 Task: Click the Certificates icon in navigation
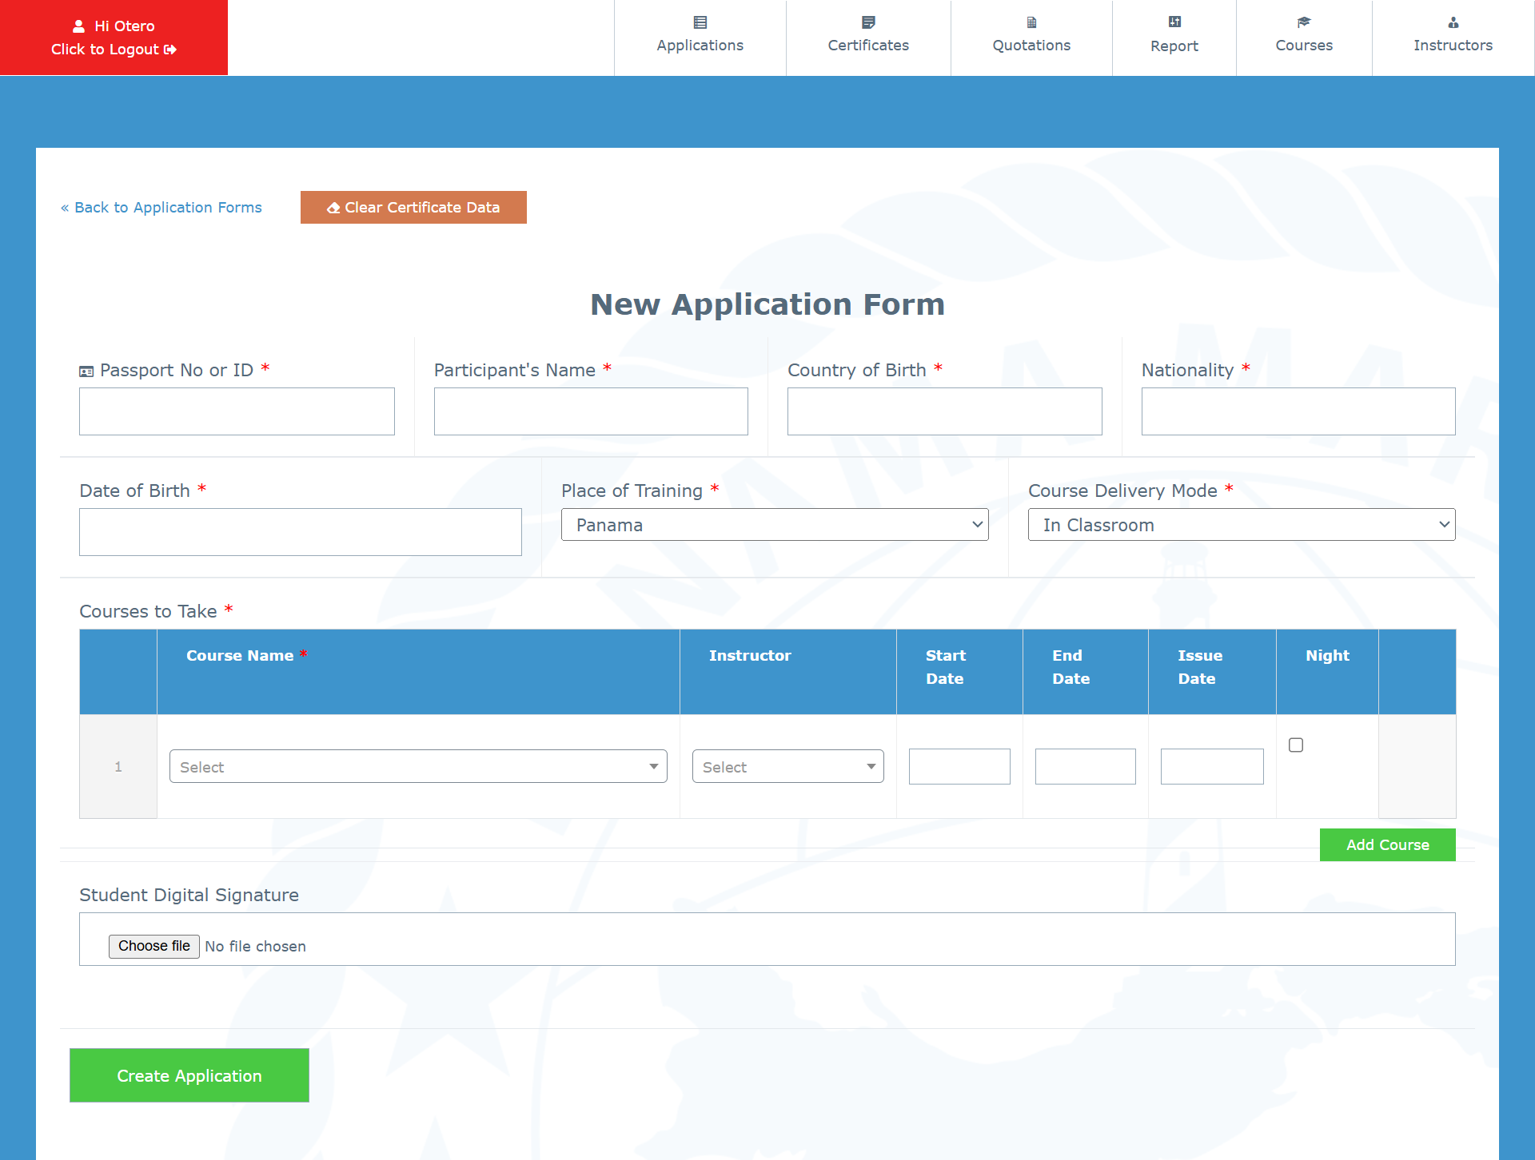(868, 22)
